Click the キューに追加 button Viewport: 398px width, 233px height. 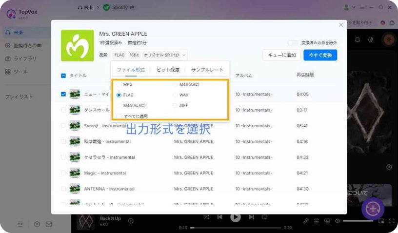point(282,55)
